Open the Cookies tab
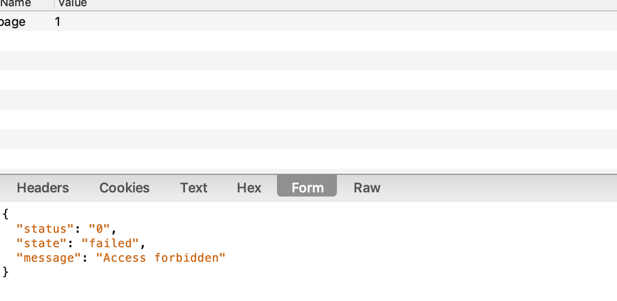Image resolution: width=617 pixels, height=301 pixels. 125,188
